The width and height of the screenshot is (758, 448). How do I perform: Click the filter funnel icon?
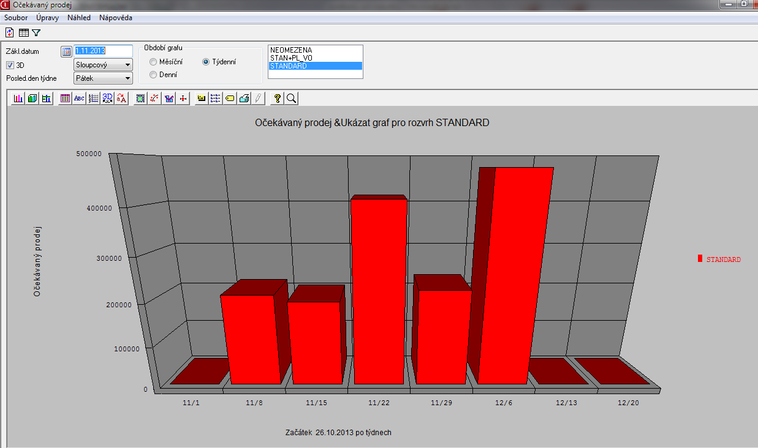36,32
